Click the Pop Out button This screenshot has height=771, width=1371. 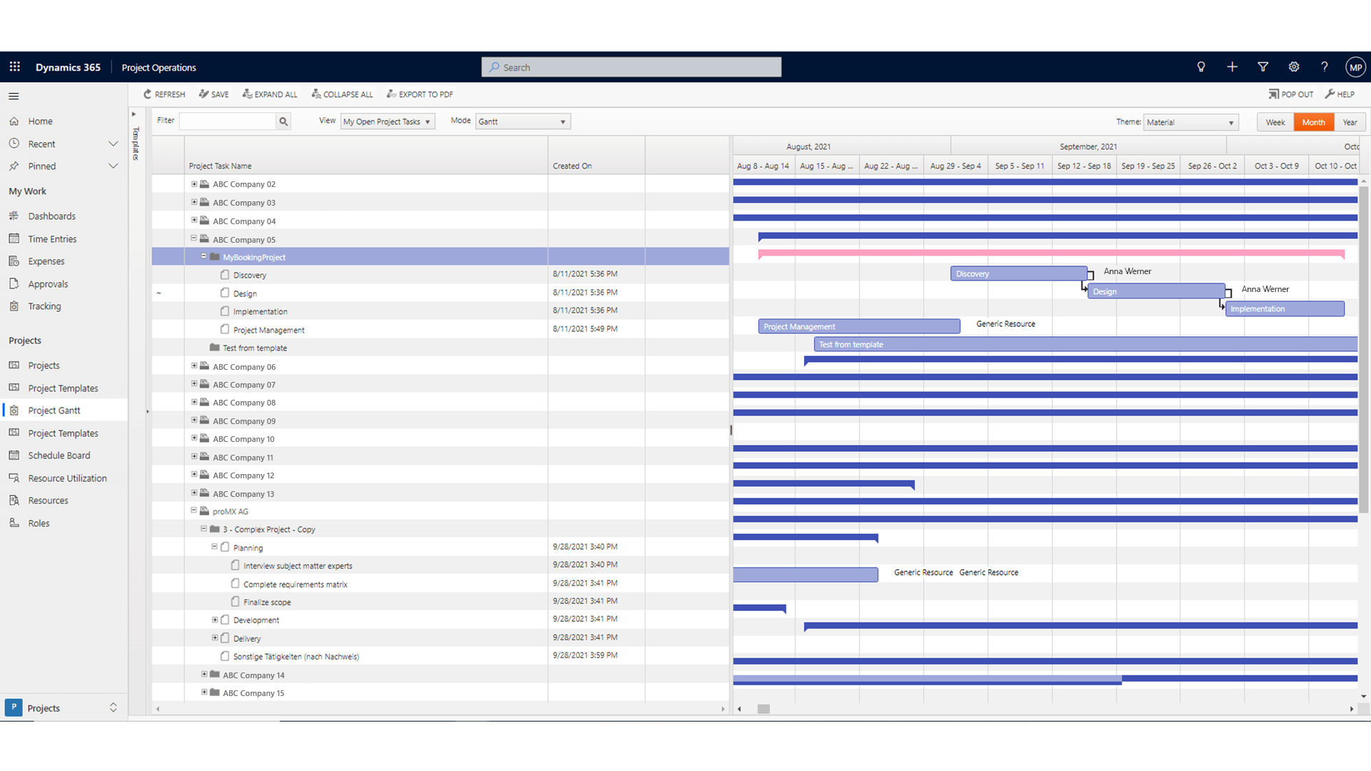[1290, 94]
